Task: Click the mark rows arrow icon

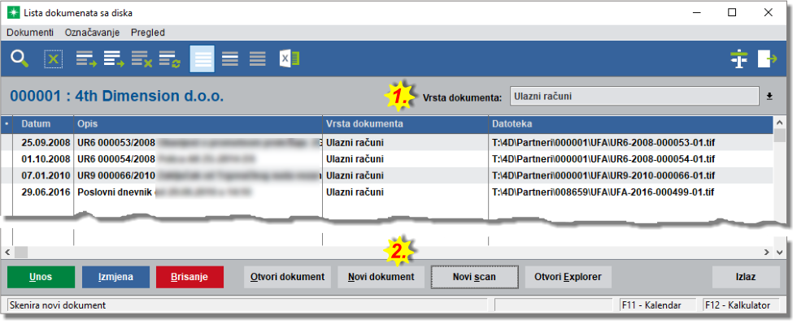Action: (86, 59)
